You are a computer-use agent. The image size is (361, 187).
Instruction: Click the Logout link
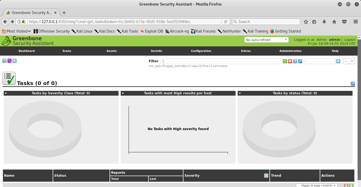point(350,39)
